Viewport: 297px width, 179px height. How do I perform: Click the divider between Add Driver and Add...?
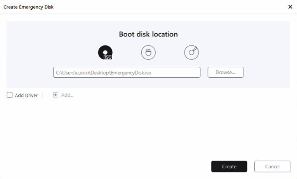coord(43,95)
